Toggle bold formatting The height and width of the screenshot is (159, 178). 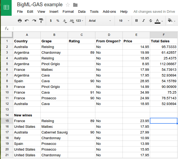pos(137,21)
